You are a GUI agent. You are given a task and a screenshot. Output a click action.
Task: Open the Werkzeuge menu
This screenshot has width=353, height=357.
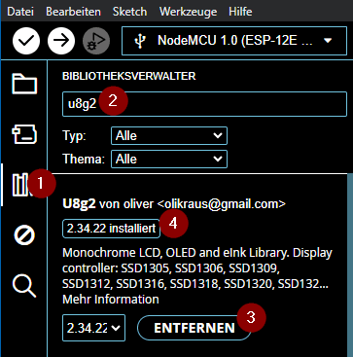(x=188, y=12)
